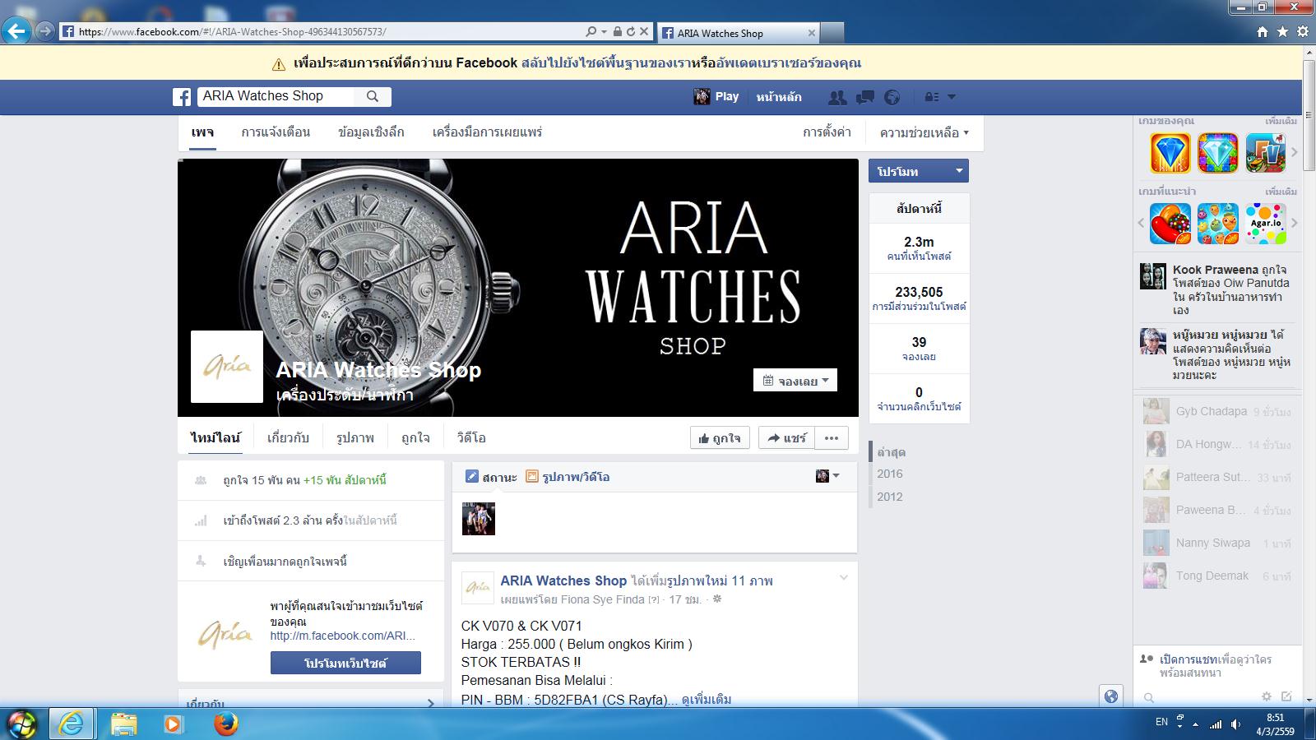Image resolution: width=1316 pixels, height=740 pixels.
Task: Click the globe icon near chat sidebar bottom
Action: point(1111,696)
